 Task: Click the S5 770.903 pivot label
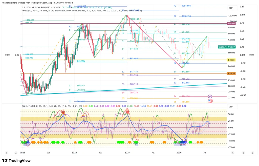point(130,98)
